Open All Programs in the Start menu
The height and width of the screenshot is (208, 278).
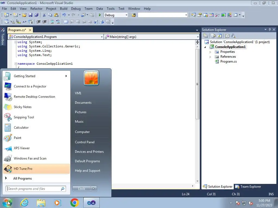point(23,178)
